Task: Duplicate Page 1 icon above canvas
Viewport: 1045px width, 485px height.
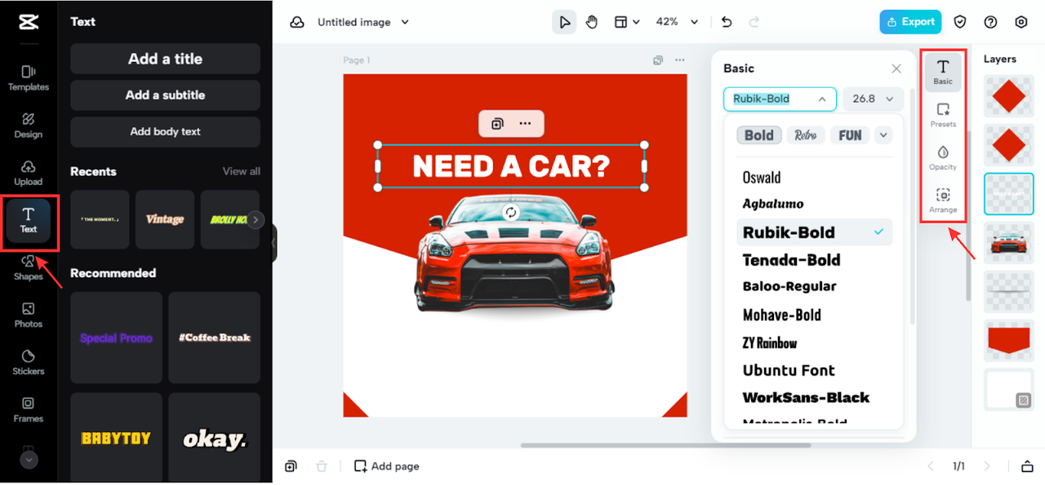Action: 658,60
